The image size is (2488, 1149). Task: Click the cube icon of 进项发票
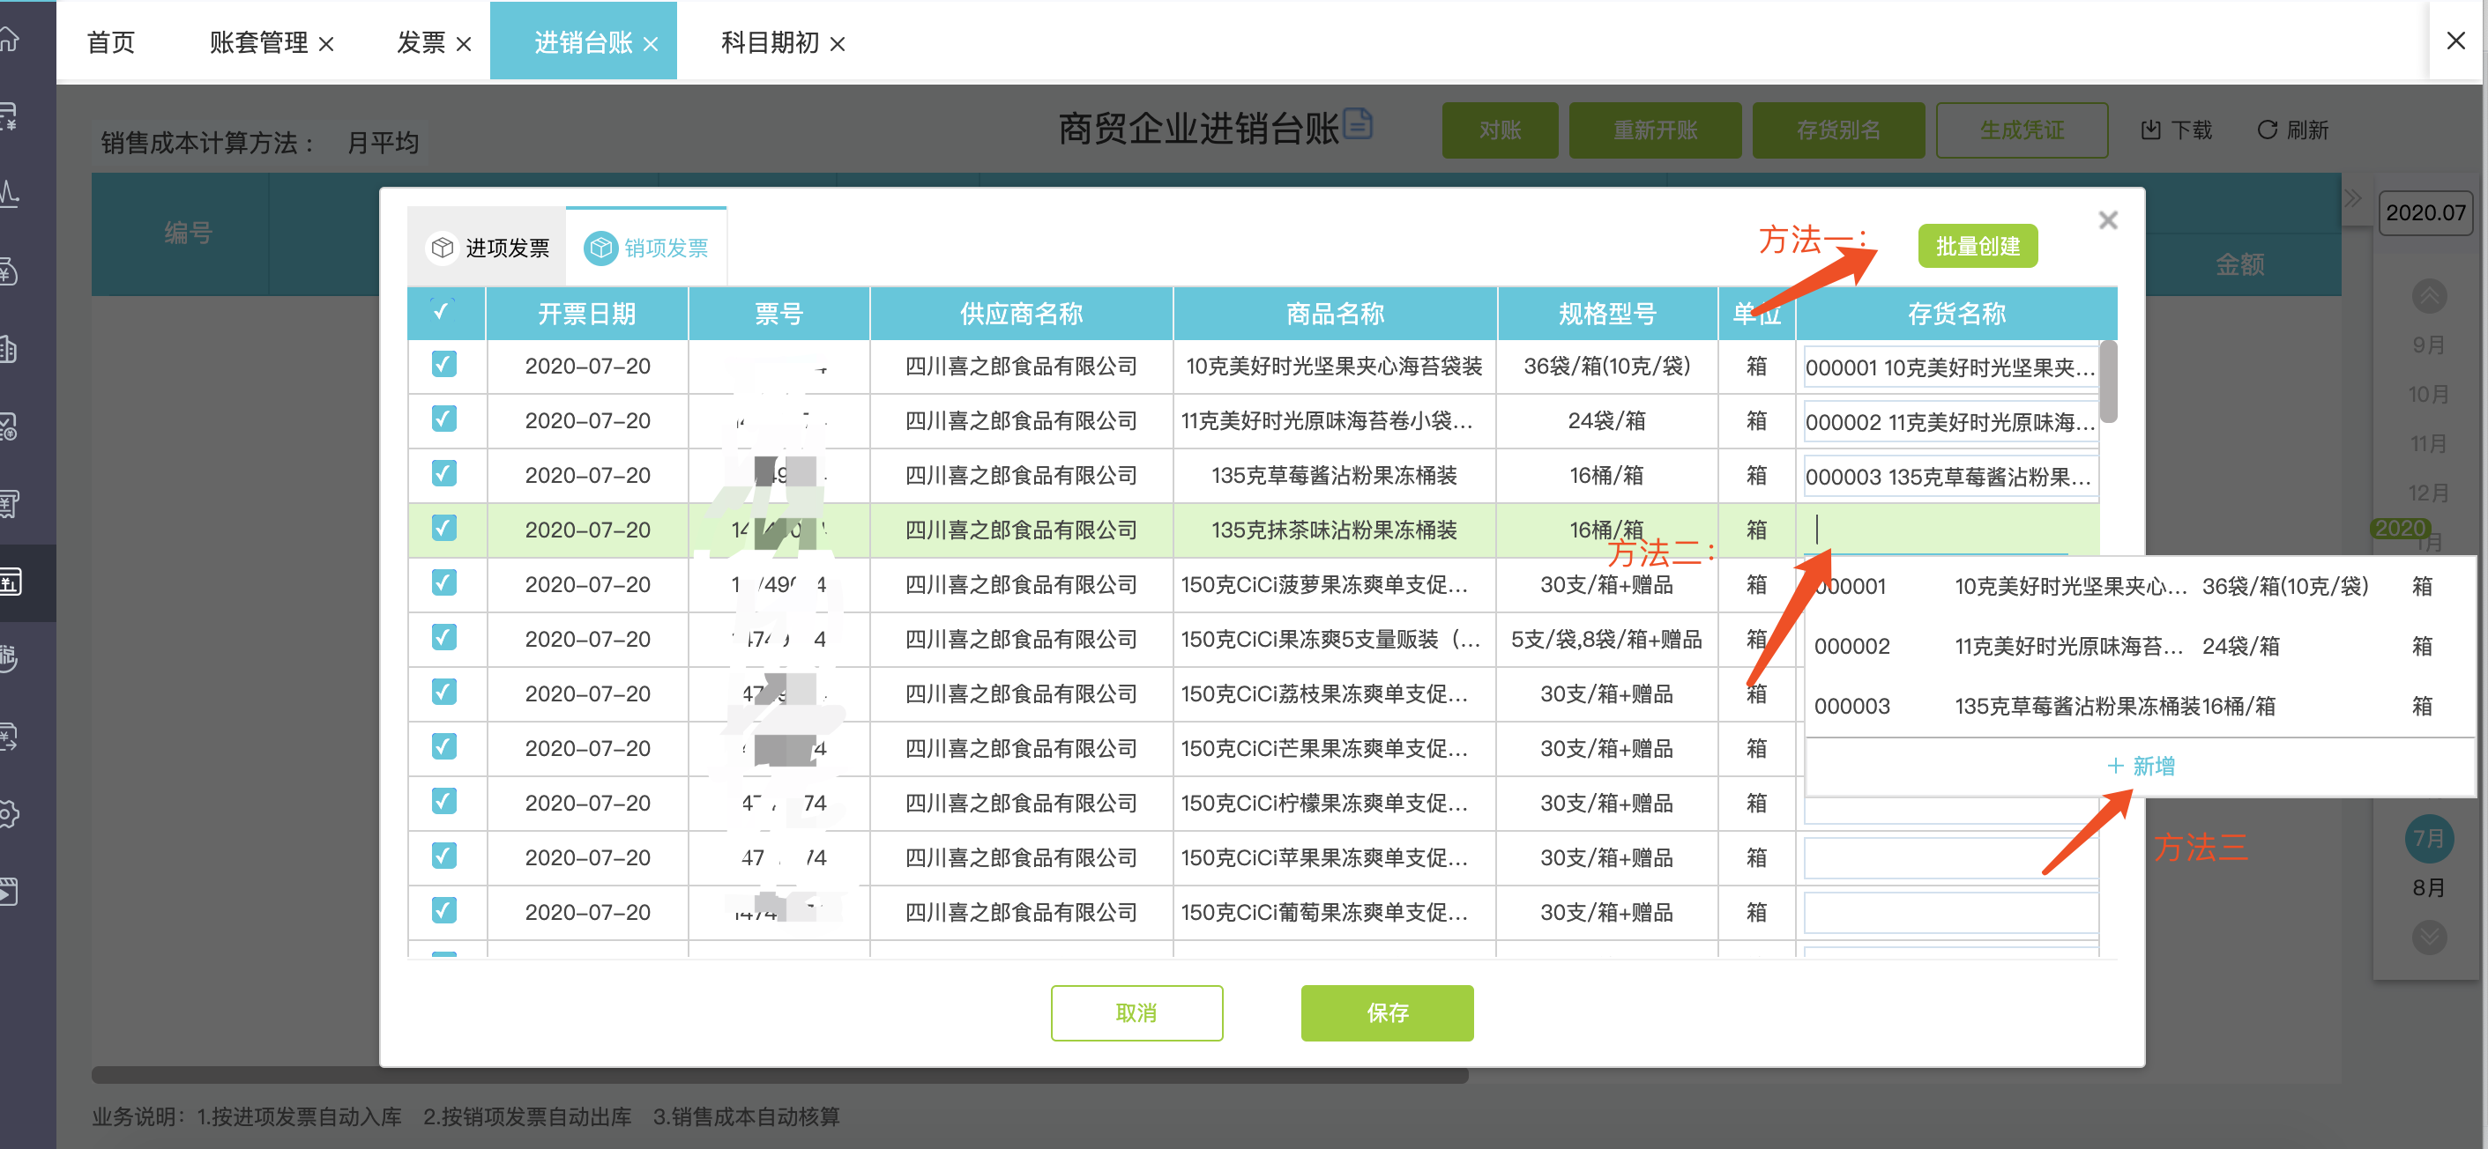click(x=443, y=248)
